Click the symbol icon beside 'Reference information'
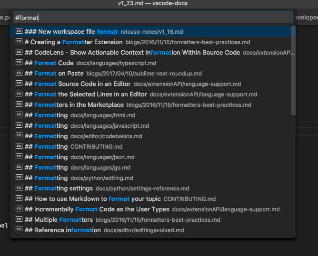Screen dimensions: 318x256 [x=19, y=230]
